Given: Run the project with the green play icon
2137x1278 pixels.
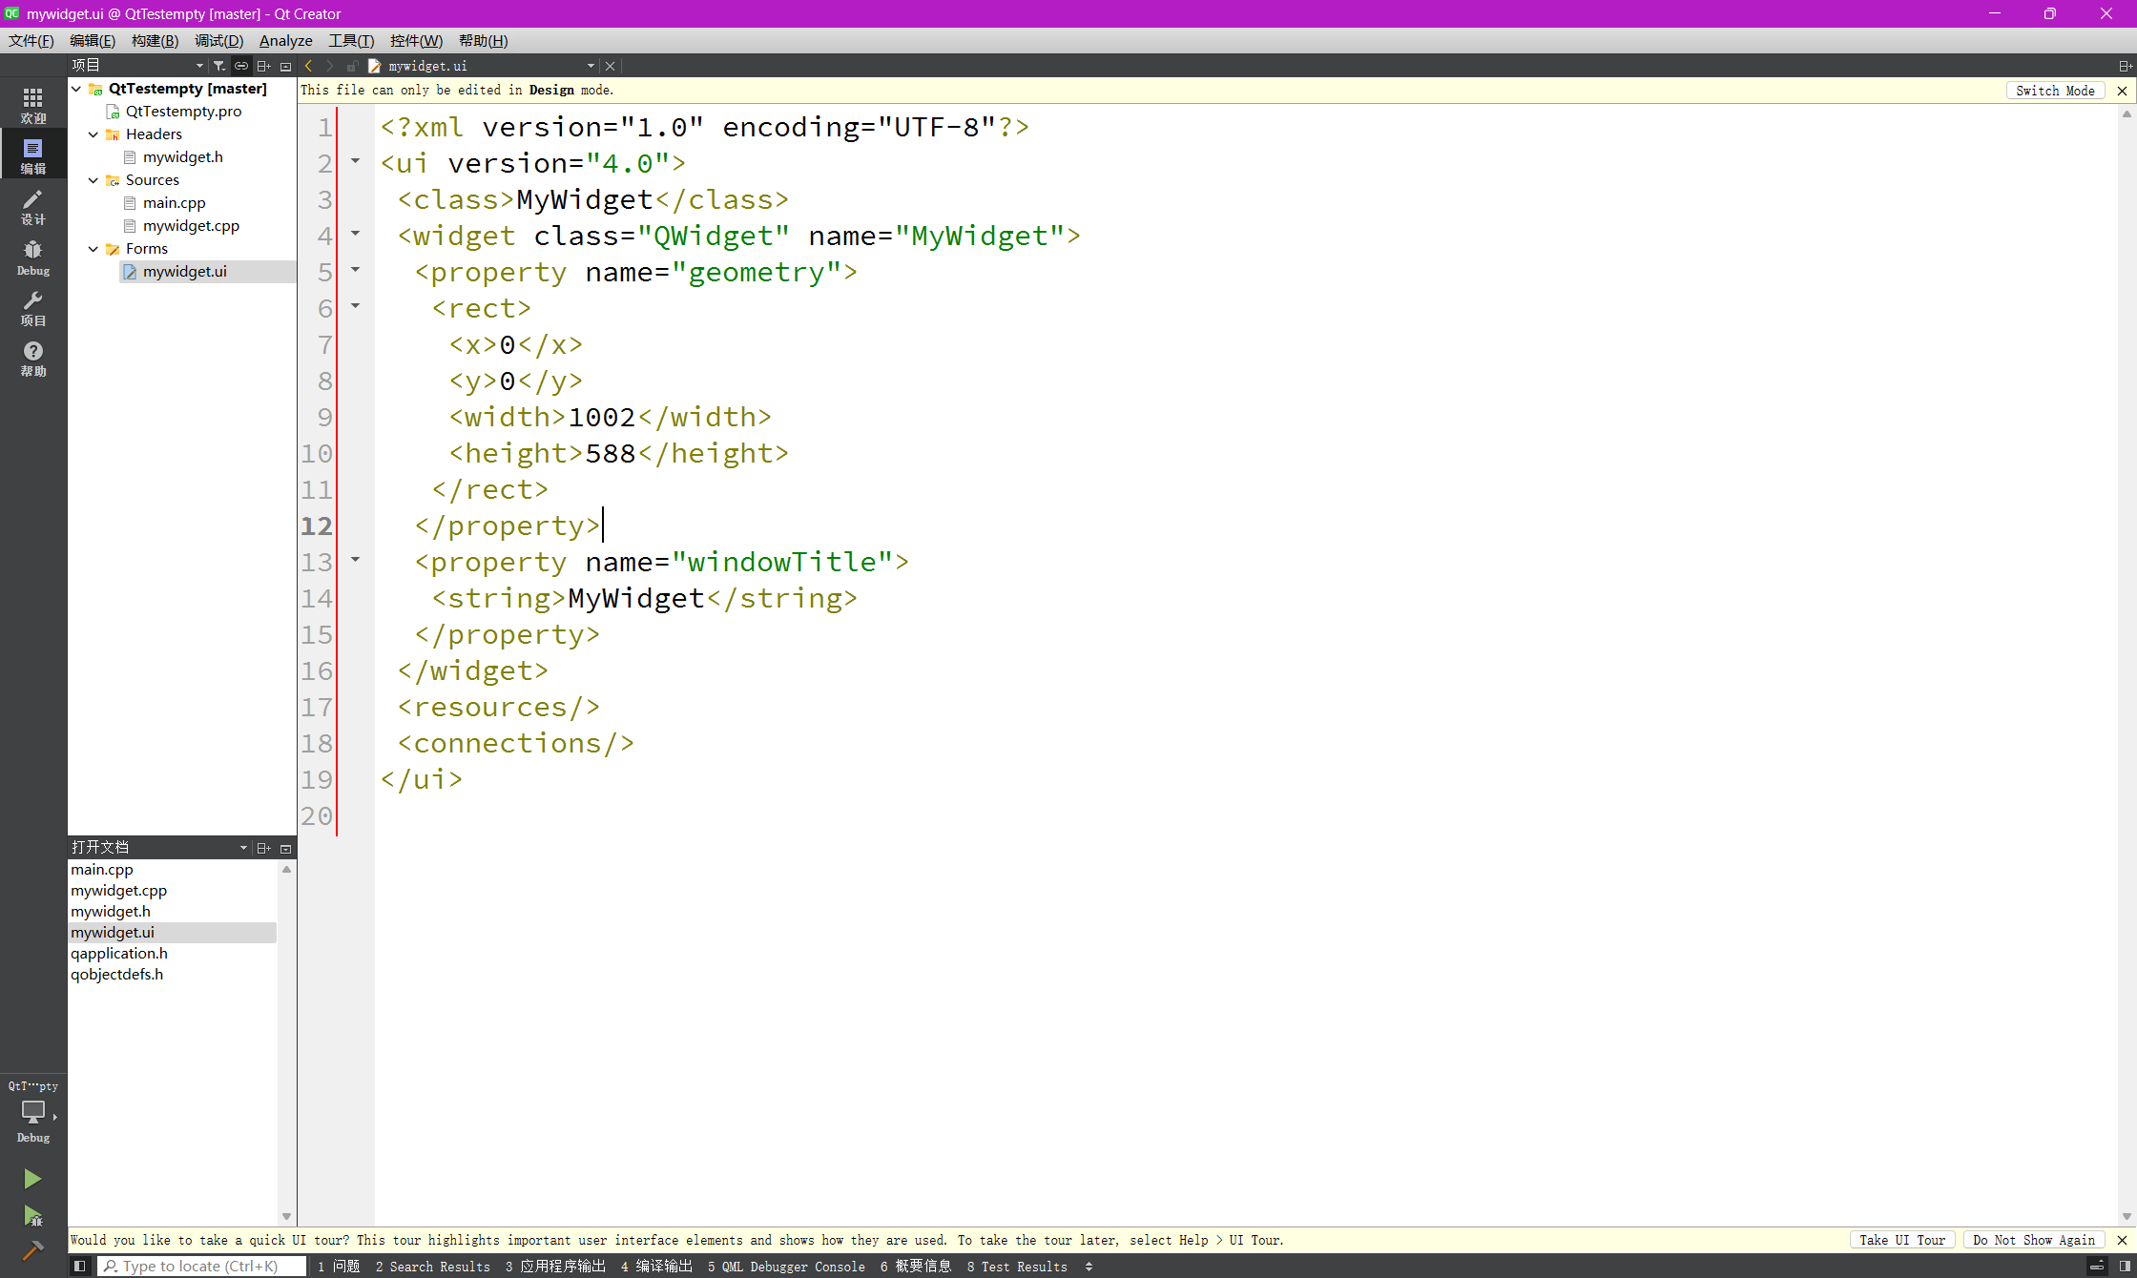Looking at the screenshot, I should pyautogui.click(x=32, y=1179).
